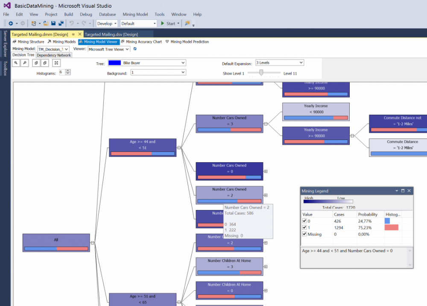Screen dimensions: 427x306
Task: Click the New Project toolbar icon
Action: 33,23
